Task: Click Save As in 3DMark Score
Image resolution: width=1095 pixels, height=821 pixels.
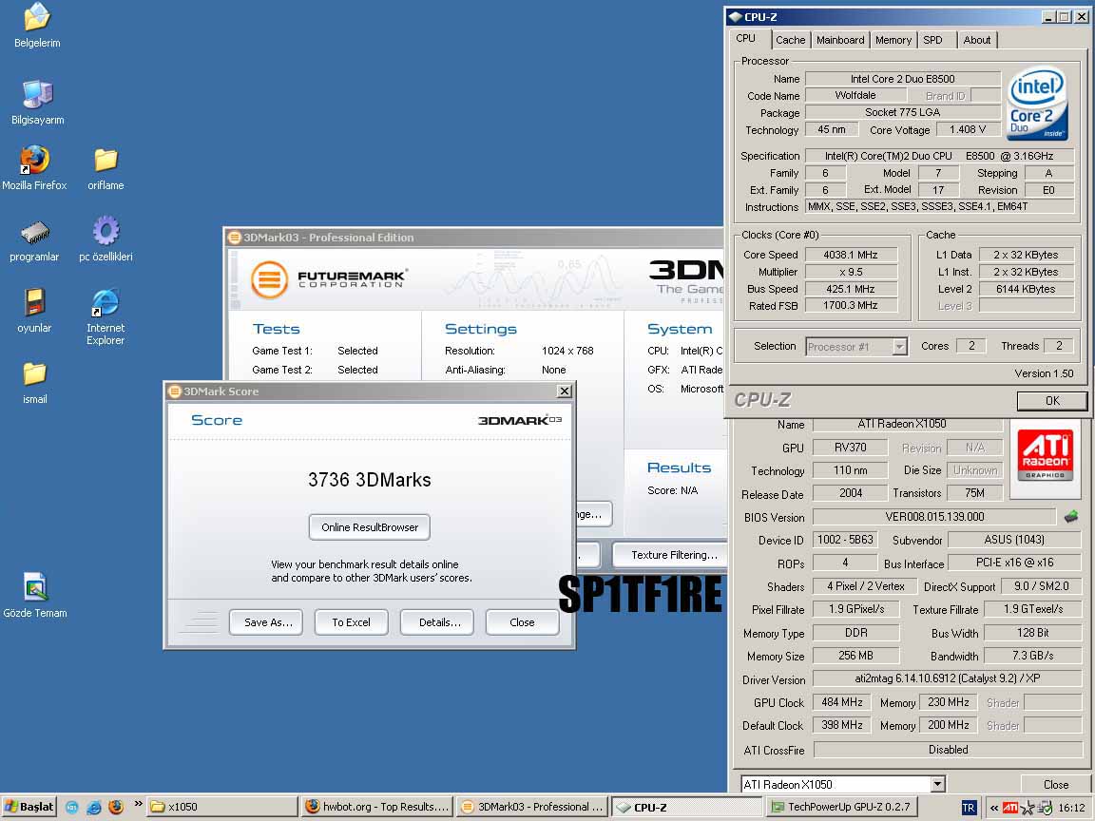Action: (268, 622)
